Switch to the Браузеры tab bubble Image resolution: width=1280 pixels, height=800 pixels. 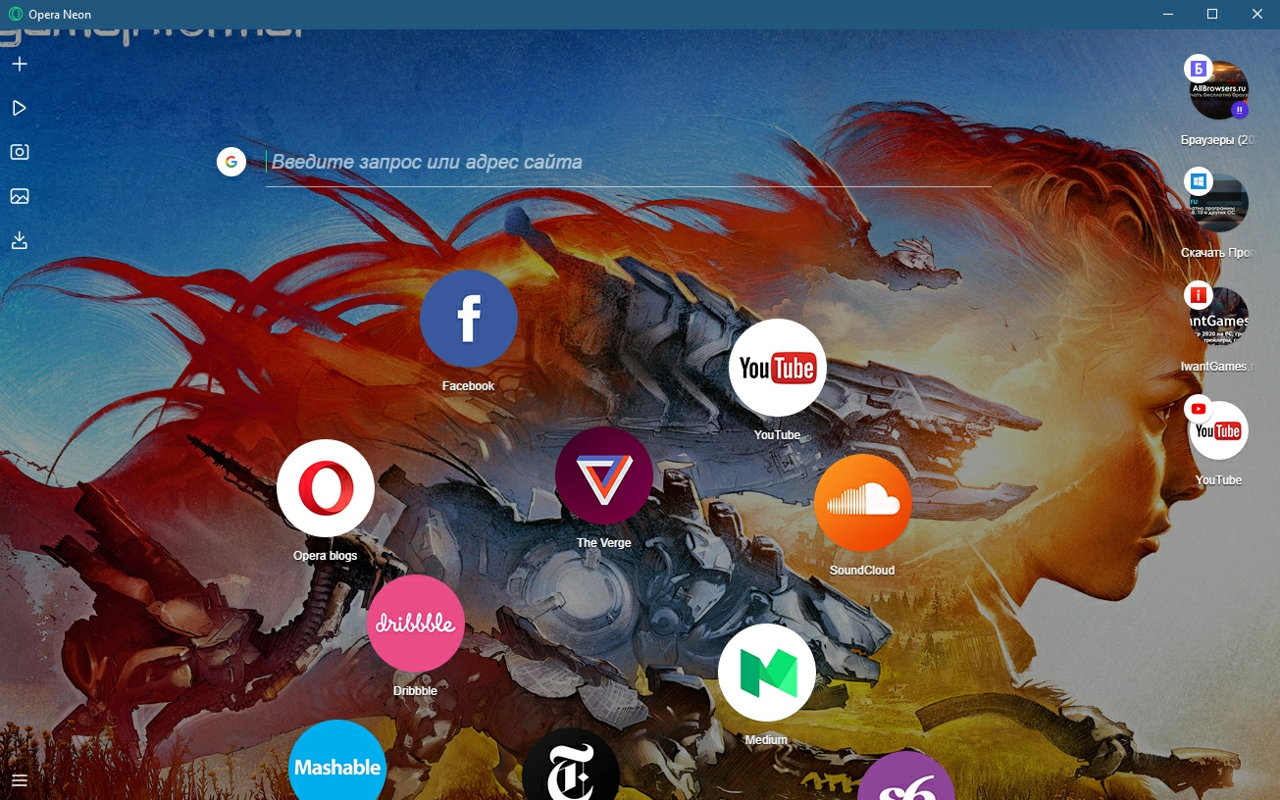coord(1218,90)
